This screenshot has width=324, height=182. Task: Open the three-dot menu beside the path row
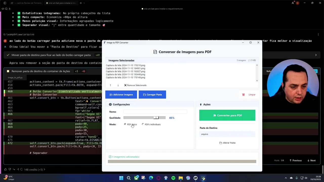pos(318,34)
